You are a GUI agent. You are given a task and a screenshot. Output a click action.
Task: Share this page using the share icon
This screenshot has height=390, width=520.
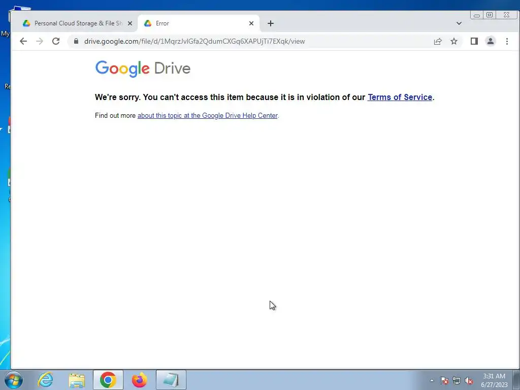(x=438, y=41)
